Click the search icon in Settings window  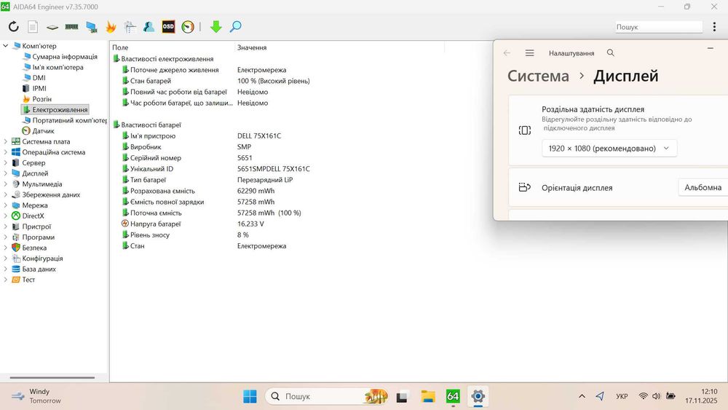click(x=611, y=53)
